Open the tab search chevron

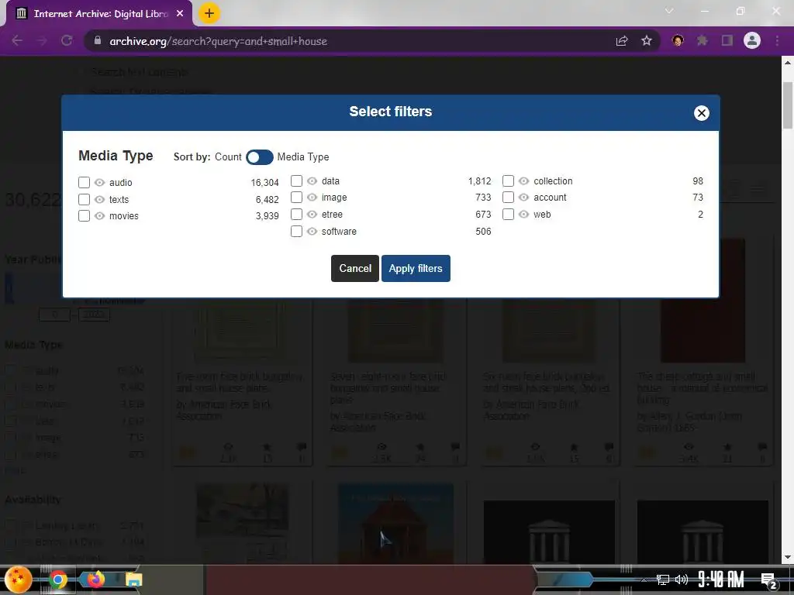coord(669,11)
